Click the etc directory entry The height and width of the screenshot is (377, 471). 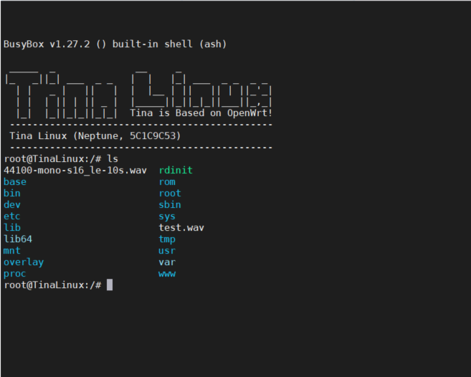click(11, 216)
